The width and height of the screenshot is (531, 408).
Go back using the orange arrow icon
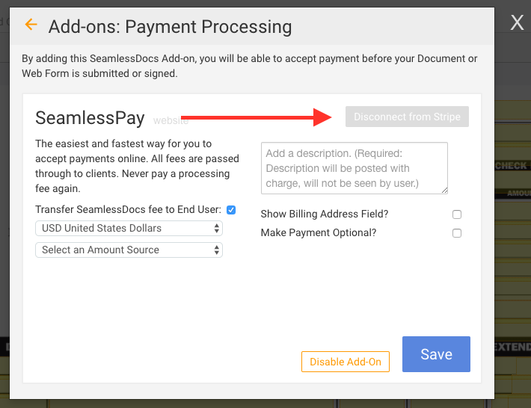(31, 25)
